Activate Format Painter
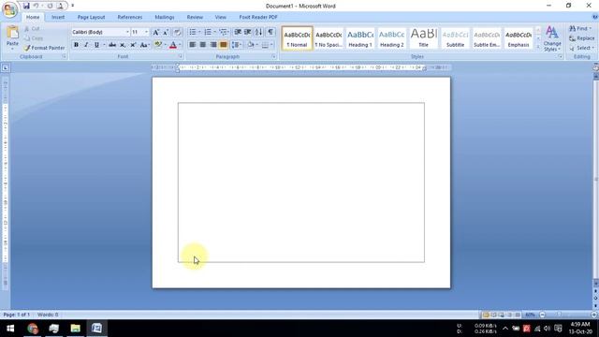 tap(44, 48)
